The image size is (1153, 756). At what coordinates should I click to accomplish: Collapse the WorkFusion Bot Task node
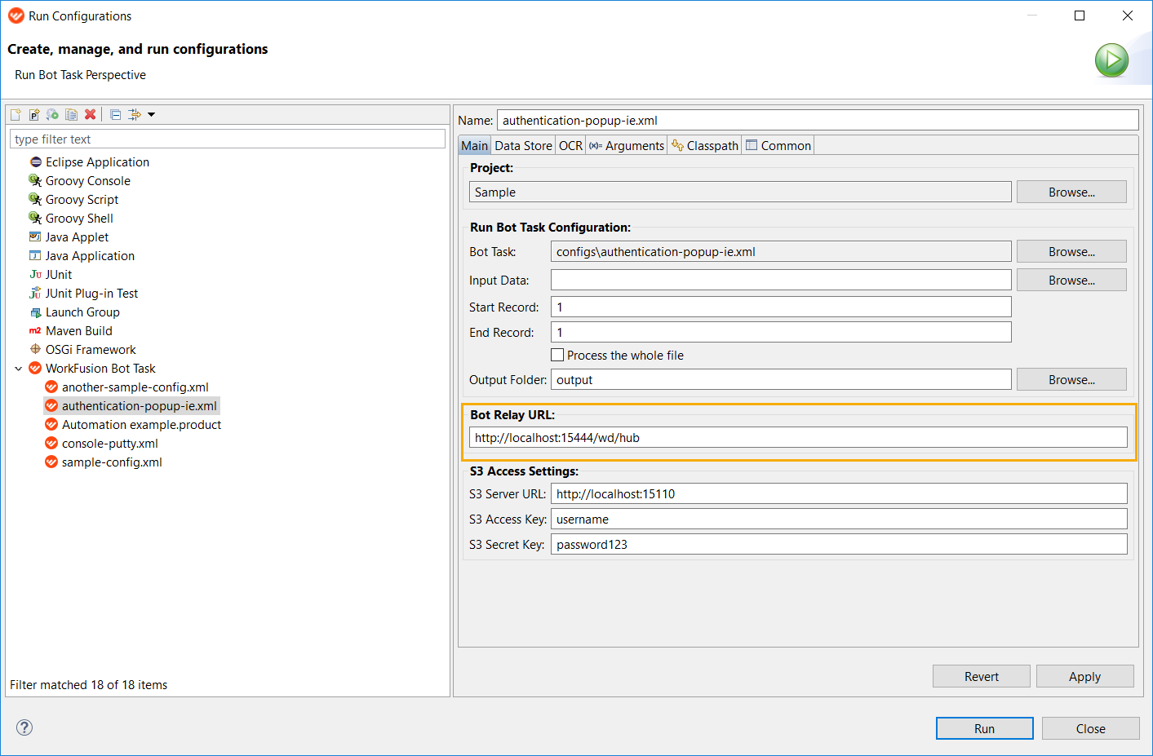coord(18,369)
